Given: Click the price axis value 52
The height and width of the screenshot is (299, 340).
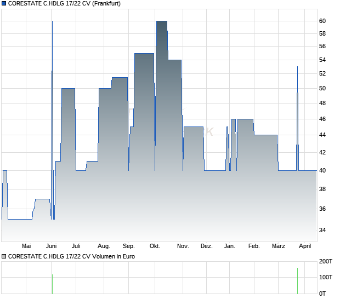Looking at the screenshot, I should coord(322,73).
